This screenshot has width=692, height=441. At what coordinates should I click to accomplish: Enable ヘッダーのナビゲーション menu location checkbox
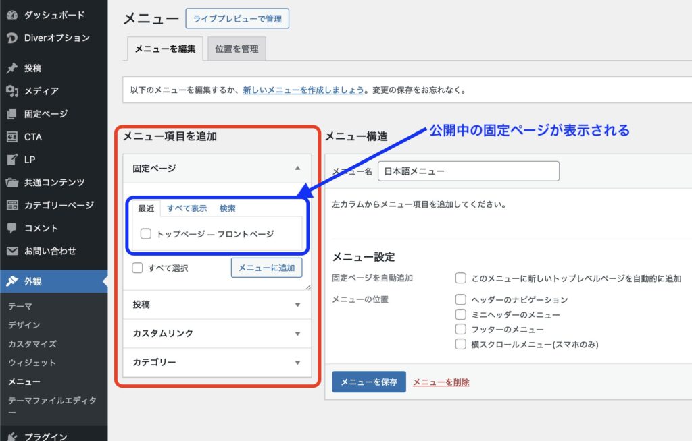pyautogui.click(x=461, y=299)
